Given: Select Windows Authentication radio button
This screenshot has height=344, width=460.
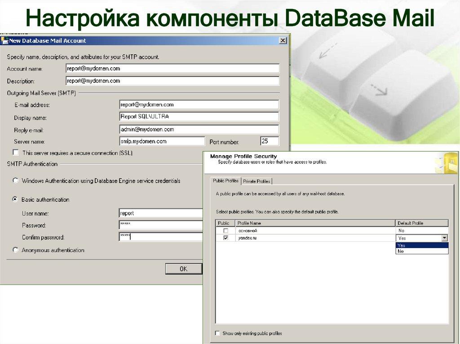Looking at the screenshot, I should pyautogui.click(x=16, y=181).
